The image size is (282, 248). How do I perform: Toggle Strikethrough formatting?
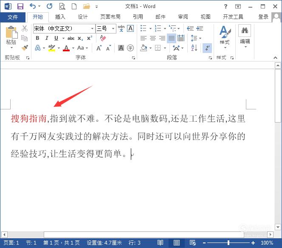pos(71,38)
